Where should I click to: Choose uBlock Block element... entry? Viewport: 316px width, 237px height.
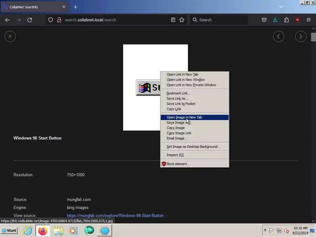(195, 164)
